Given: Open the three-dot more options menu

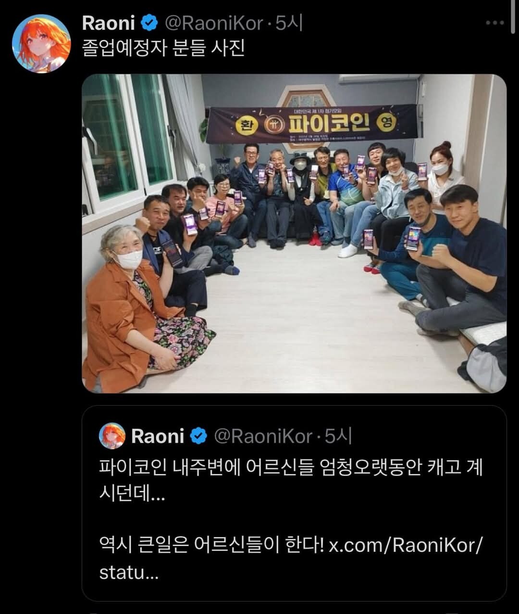Looking at the screenshot, I should [494, 23].
